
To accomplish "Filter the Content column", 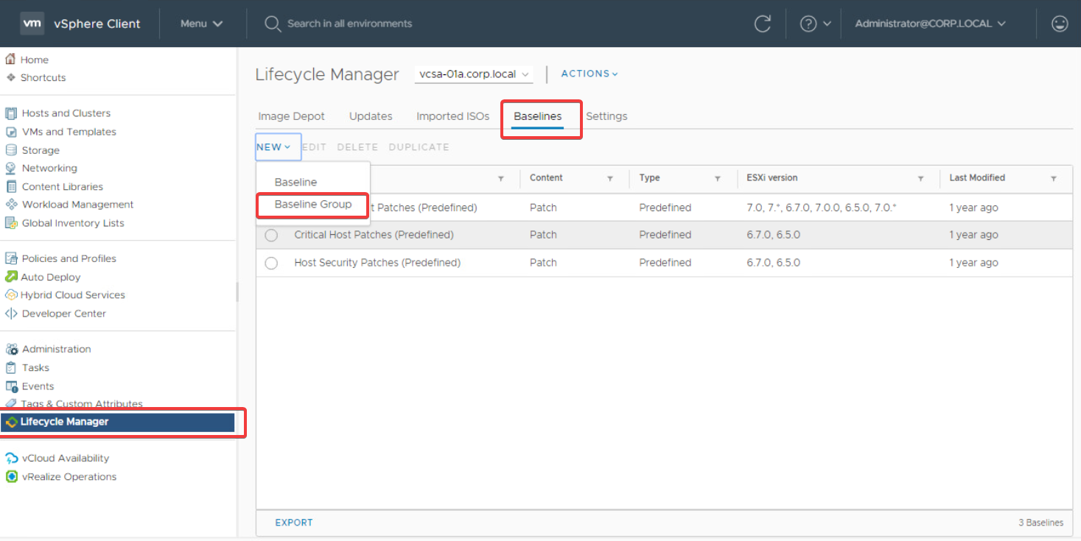I will click(610, 179).
